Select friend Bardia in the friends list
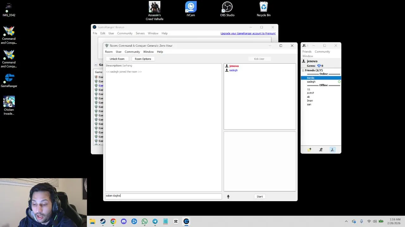Viewport: 405px width, 227px height. click(321, 78)
